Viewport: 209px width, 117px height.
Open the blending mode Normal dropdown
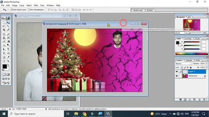pos(184,64)
